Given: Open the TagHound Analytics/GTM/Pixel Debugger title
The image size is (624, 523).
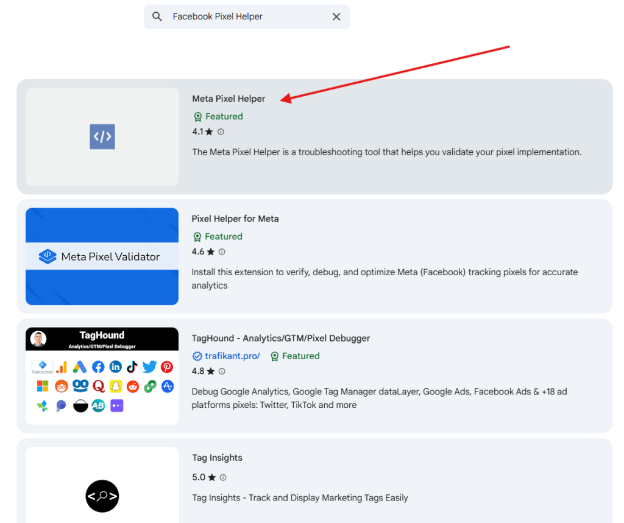Looking at the screenshot, I should (280, 338).
